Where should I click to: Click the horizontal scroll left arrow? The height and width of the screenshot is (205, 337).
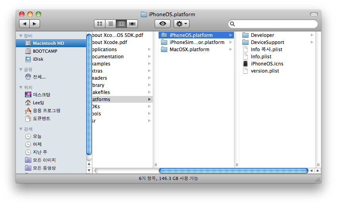(x=311, y=171)
